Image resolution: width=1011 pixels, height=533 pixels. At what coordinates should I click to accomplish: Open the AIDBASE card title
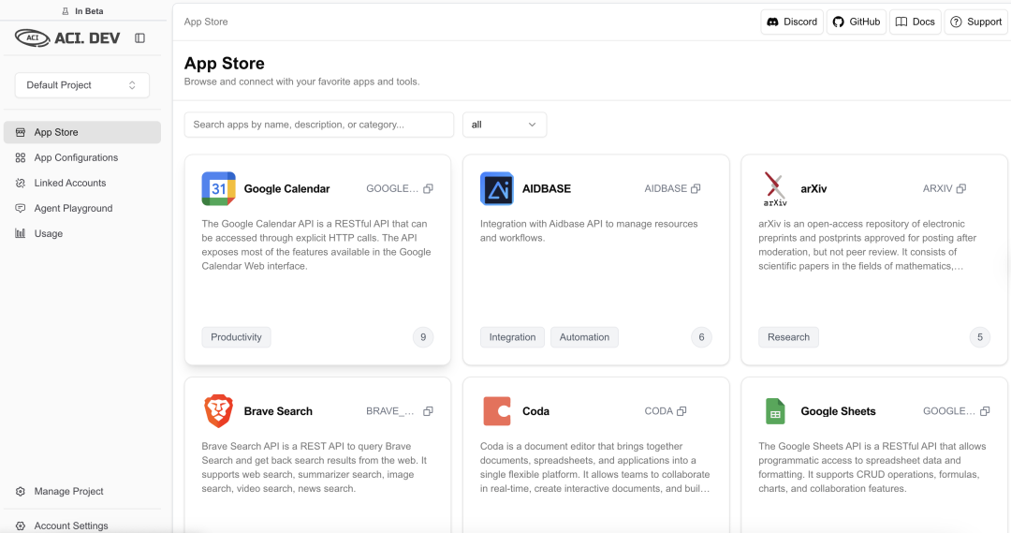click(x=547, y=188)
